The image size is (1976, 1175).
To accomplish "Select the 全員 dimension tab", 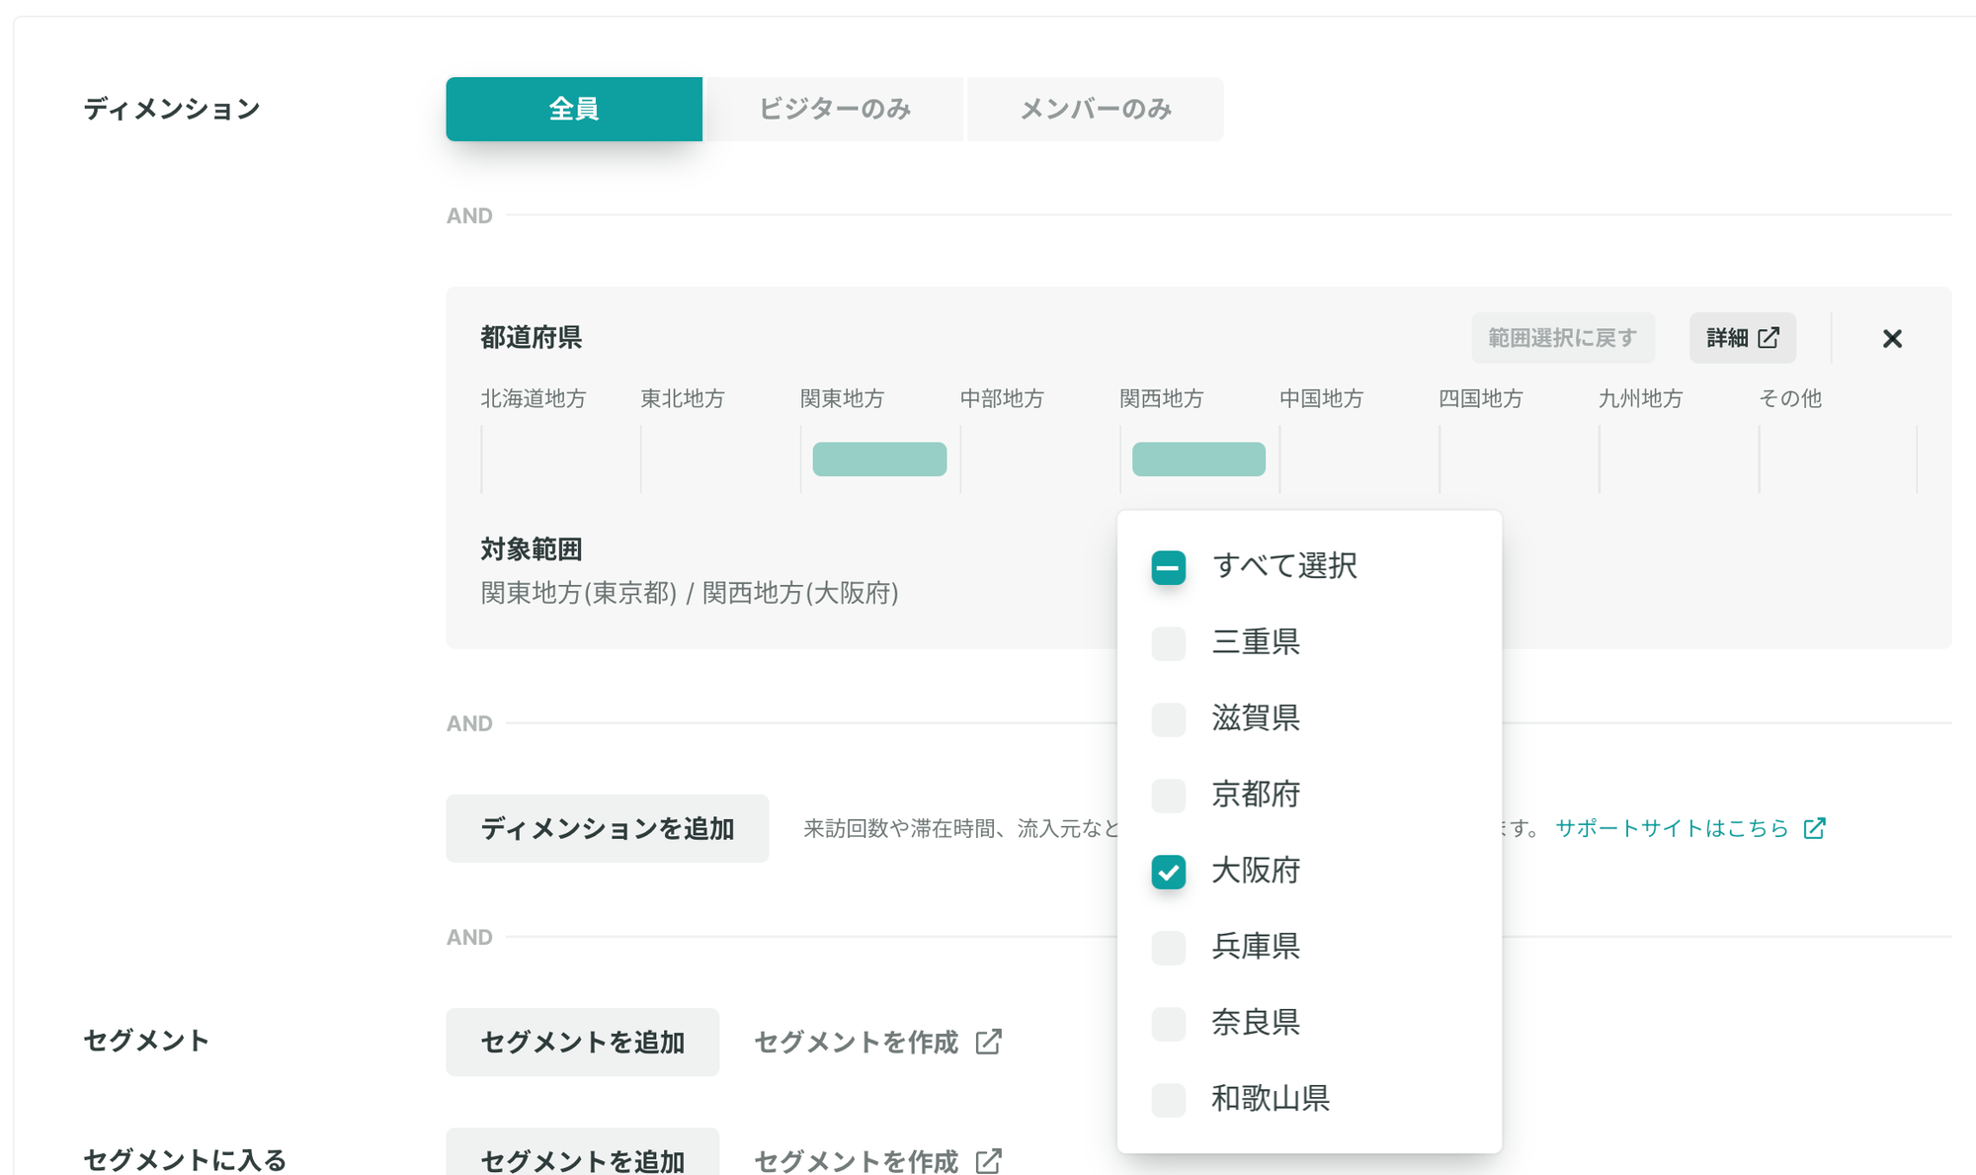I will (x=574, y=109).
